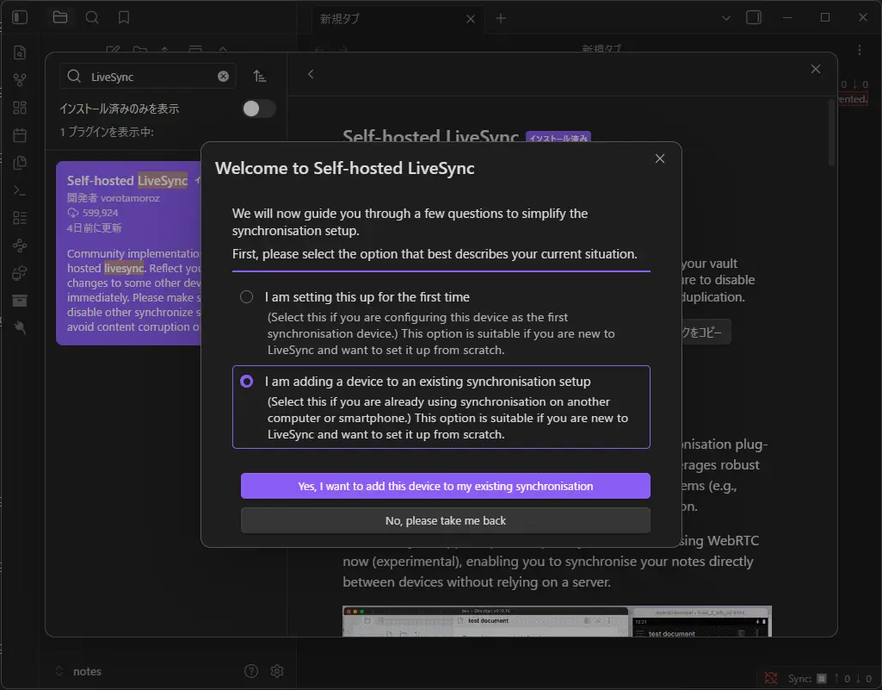Open the quick switcher ribbon icon
The image size is (882, 690).
(x=20, y=53)
